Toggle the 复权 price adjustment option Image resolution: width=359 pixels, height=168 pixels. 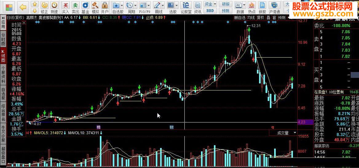[260, 18]
